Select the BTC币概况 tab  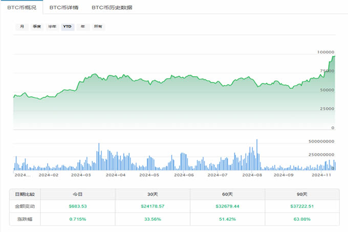[x=20, y=8]
